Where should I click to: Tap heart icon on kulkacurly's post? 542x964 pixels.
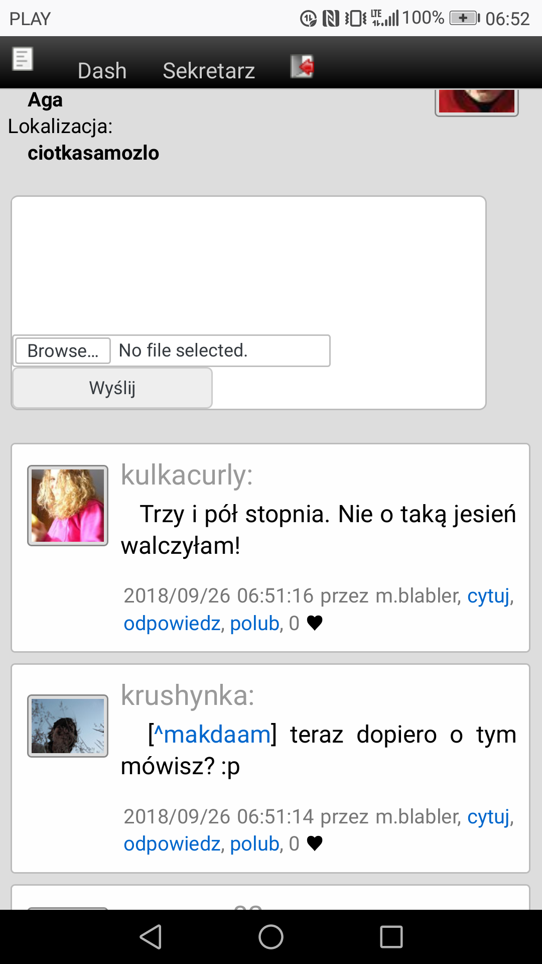(x=315, y=623)
